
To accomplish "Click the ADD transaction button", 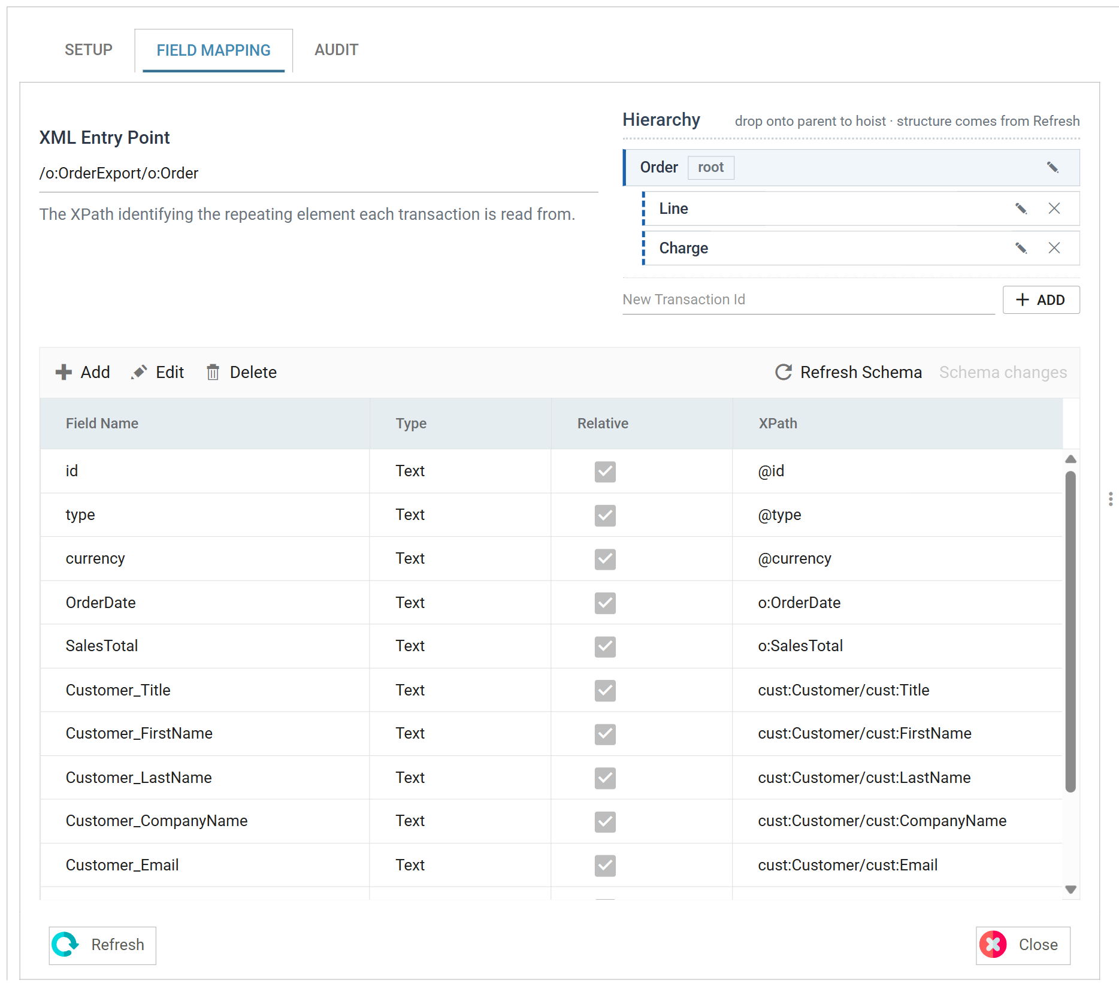I will click(1041, 300).
